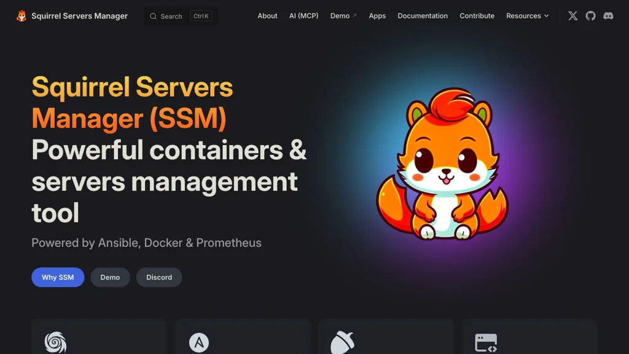Open the Squirrel Servers Manager home link
This screenshot has width=629, height=354.
point(72,16)
